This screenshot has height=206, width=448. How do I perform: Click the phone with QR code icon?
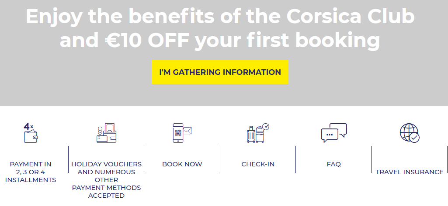coord(178,133)
